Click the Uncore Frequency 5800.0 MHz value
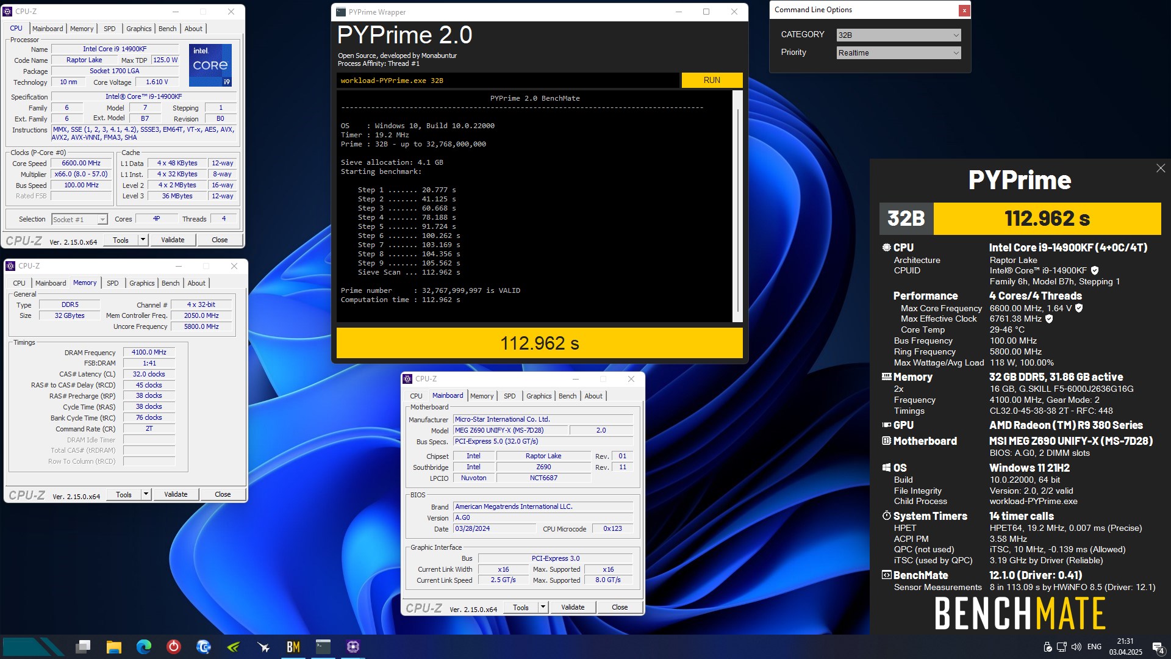Image resolution: width=1171 pixels, height=659 pixels. pos(201,327)
